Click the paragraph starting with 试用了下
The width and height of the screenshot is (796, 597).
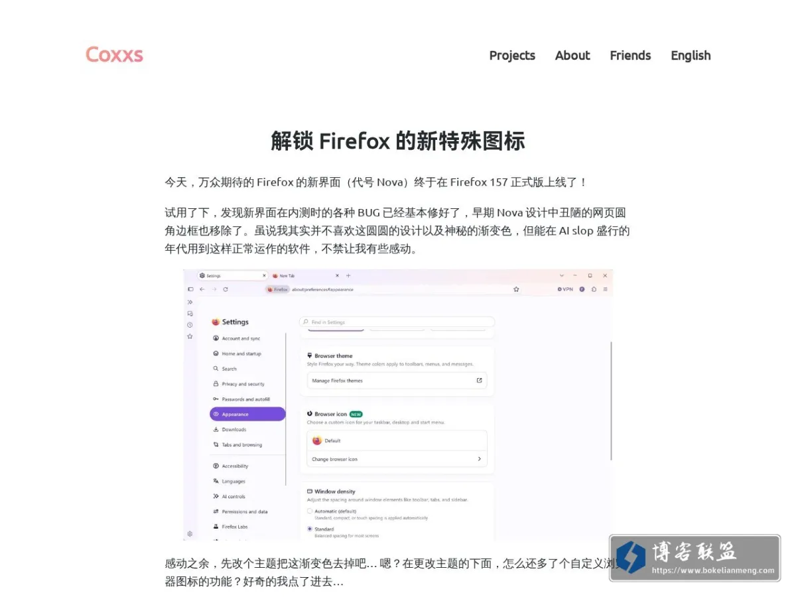[397, 231]
